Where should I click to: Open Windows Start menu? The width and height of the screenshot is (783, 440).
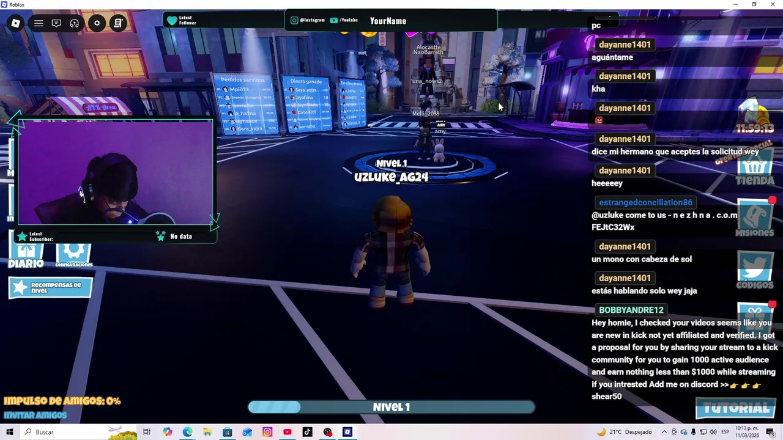[9, 432]
